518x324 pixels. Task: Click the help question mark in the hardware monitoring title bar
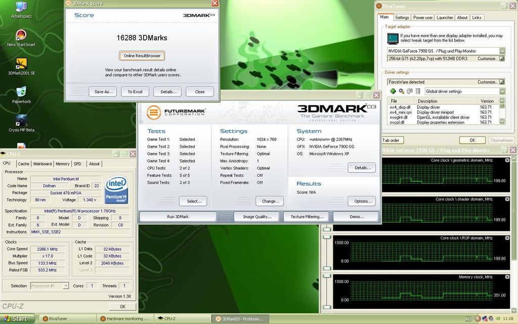click(x=504, y=150)
